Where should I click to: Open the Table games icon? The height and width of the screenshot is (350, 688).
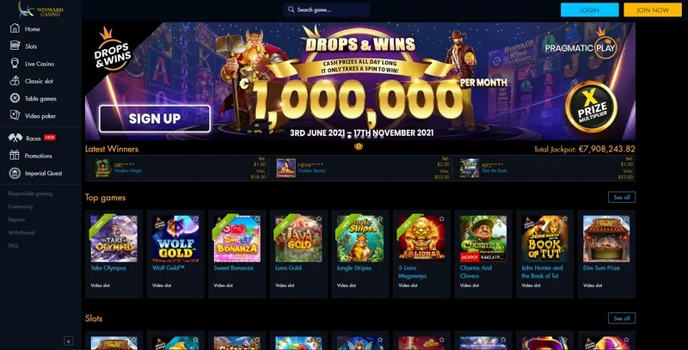click(x=15, y=98)
